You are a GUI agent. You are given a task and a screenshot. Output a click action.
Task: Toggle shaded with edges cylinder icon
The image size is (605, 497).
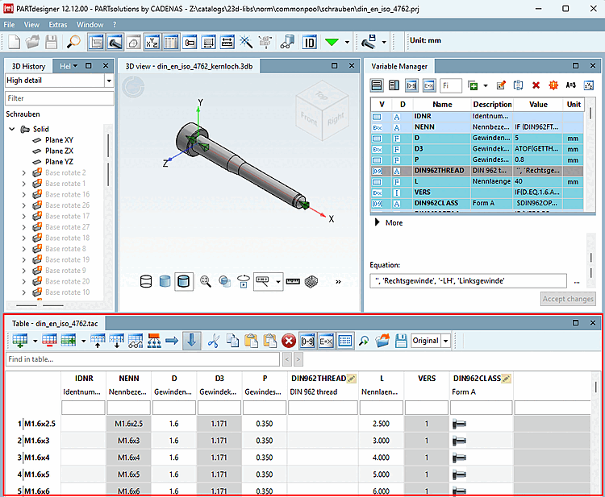click(x=184, y=282)
